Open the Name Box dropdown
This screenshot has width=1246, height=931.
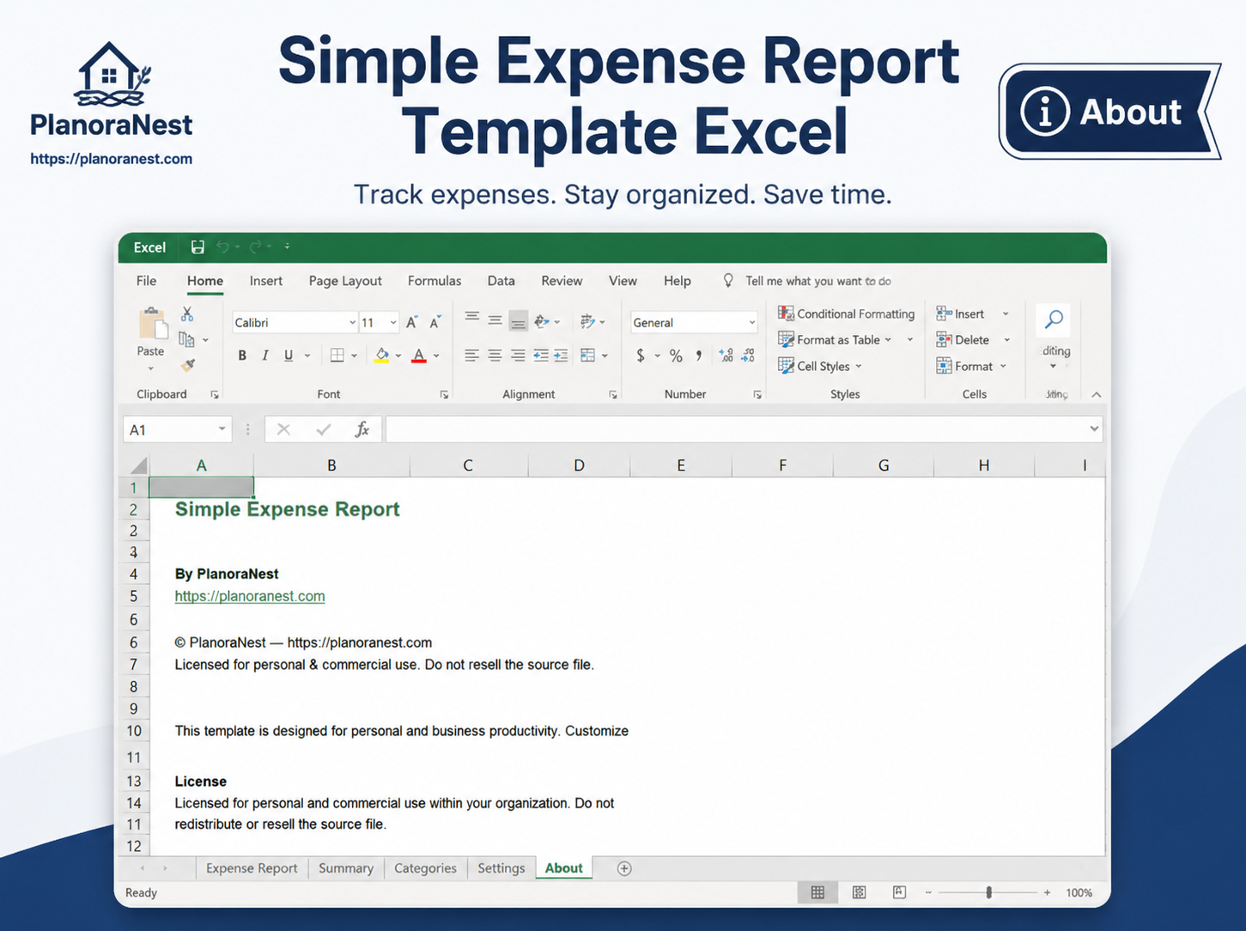pyautogui.click(x=222, y=429)
